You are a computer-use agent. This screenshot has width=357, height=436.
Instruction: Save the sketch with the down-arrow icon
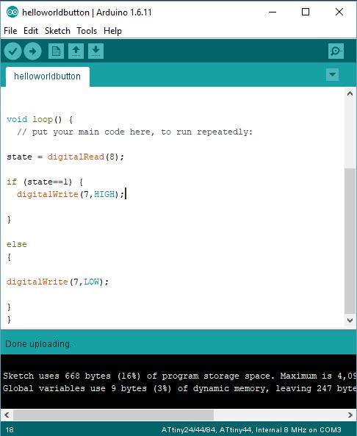click(x=95, y=51)
